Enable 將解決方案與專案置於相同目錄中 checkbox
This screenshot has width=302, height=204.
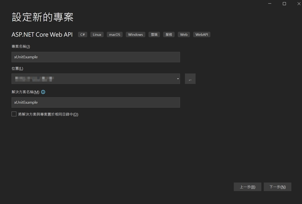click(x=14, y=114)
